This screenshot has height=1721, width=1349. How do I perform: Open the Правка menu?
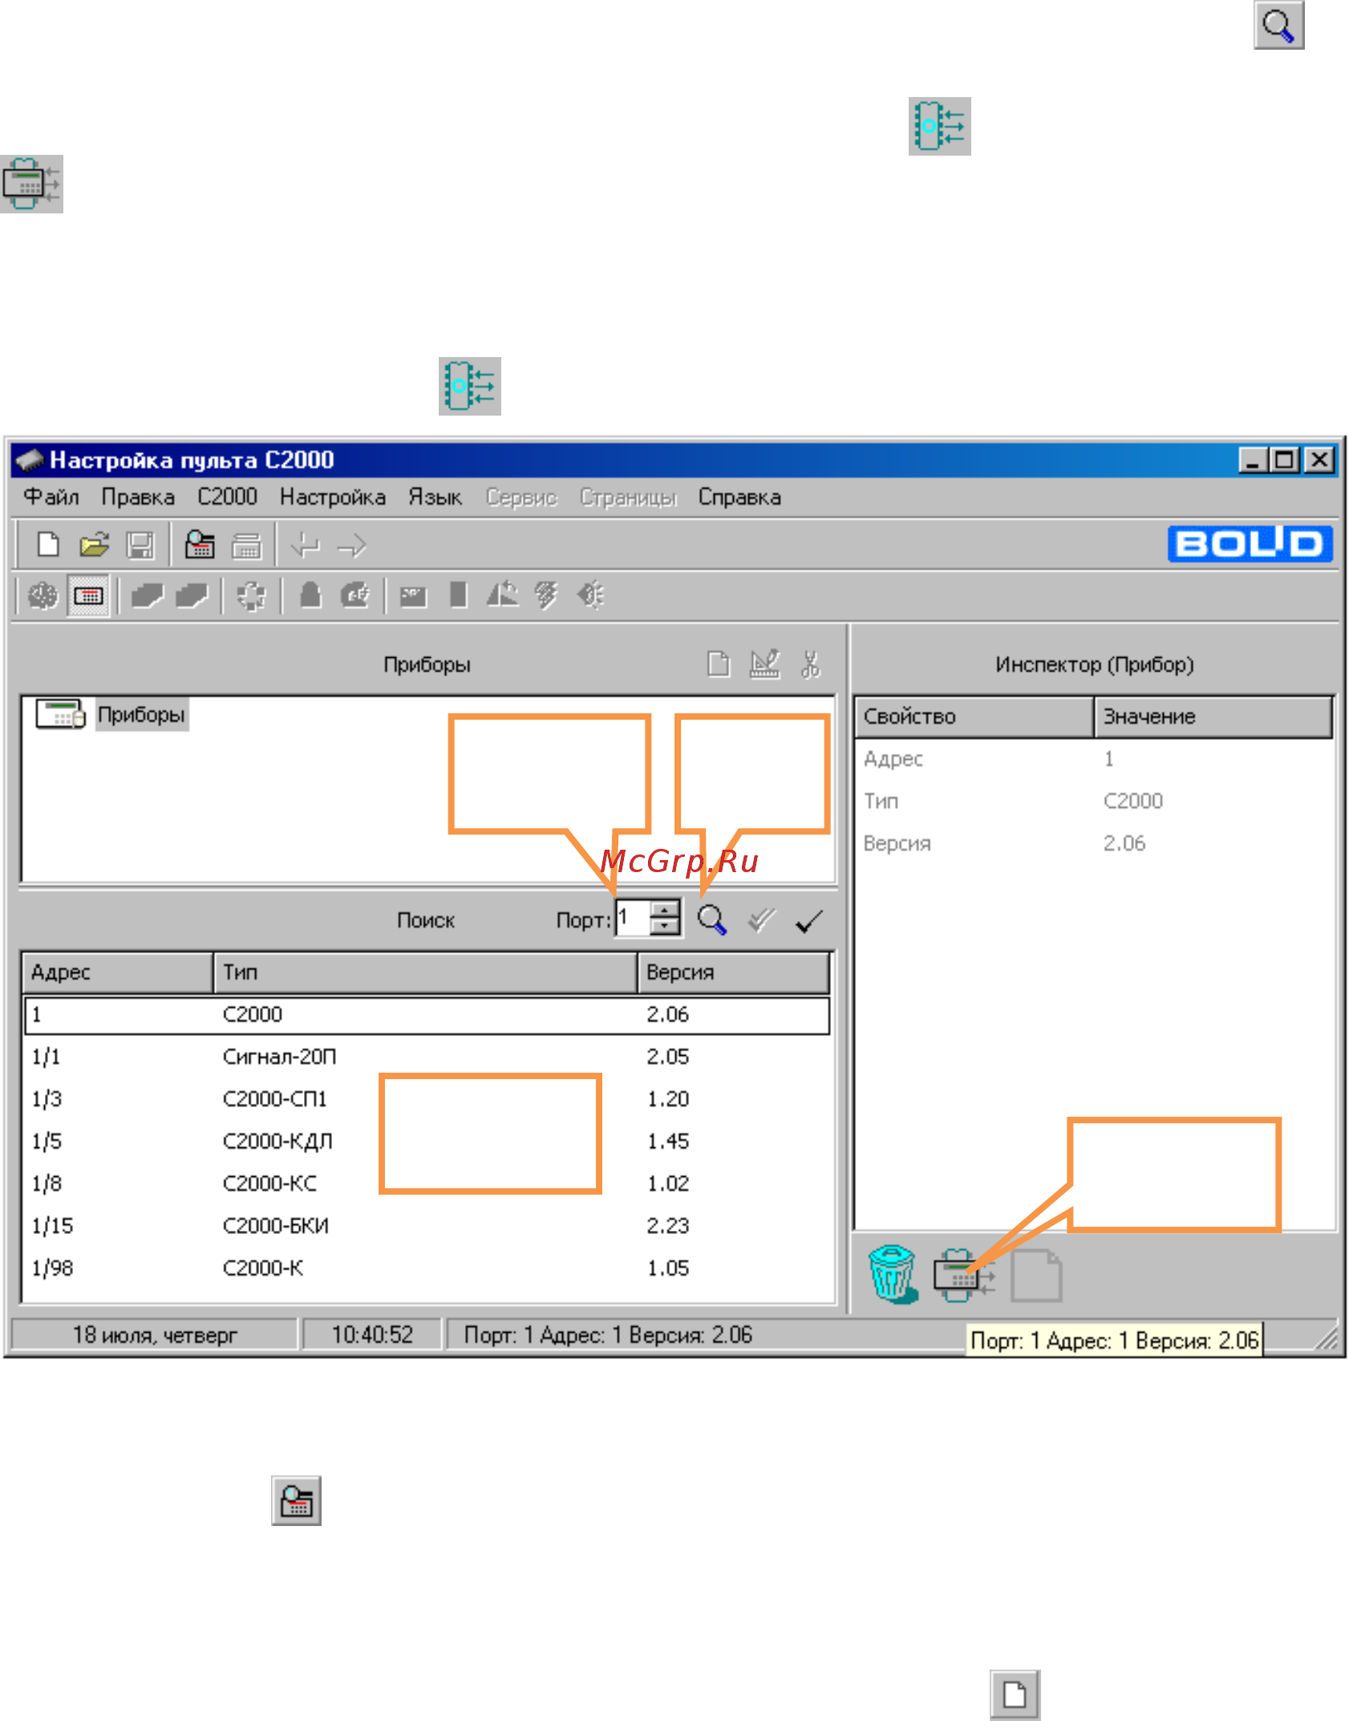coord(138,497)
